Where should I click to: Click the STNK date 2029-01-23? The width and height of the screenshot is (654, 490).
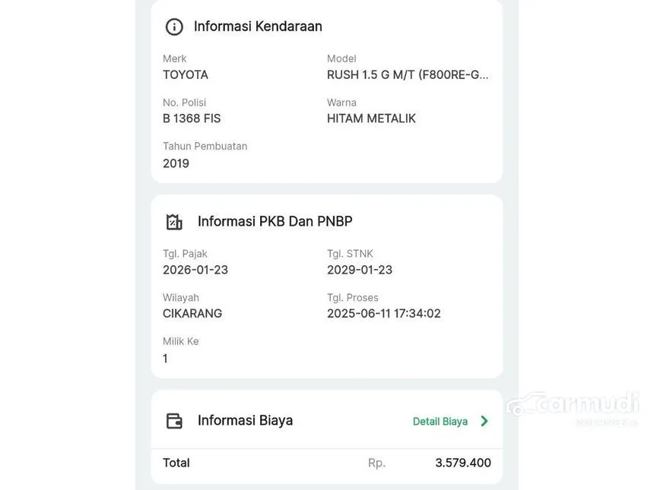(x=360, y=270)
